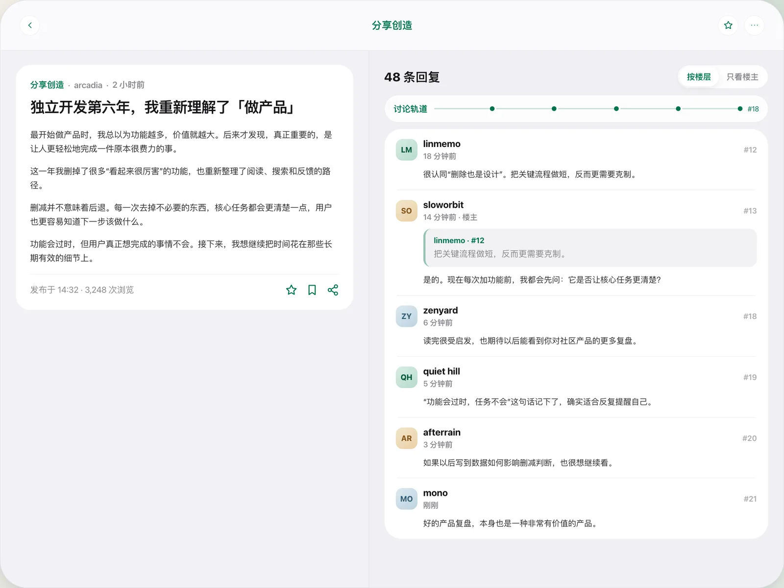This screenshot has height=588, width=784.
Task: Open sloworbit's username
Action: (x=443, y=205)
